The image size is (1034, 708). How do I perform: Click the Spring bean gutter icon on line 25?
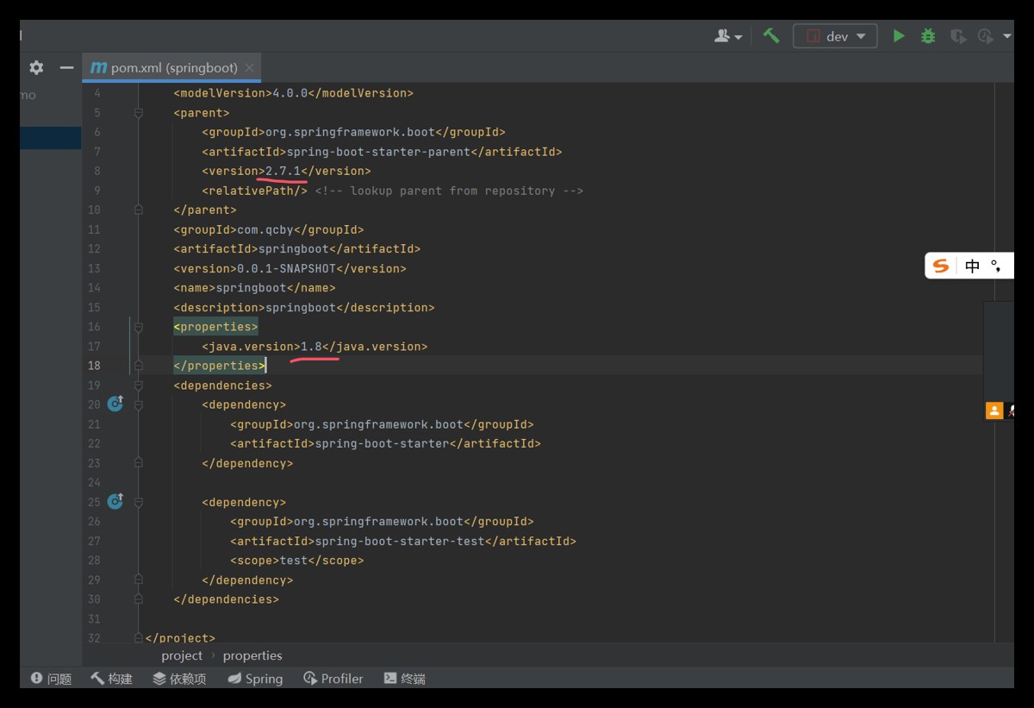click(115, 502)
